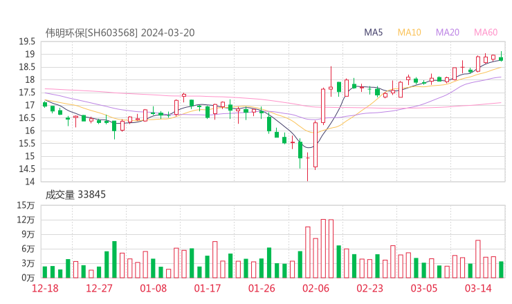Click the 01-26 date label
This screenshot has height=304, width=512.
click(262, 288)
